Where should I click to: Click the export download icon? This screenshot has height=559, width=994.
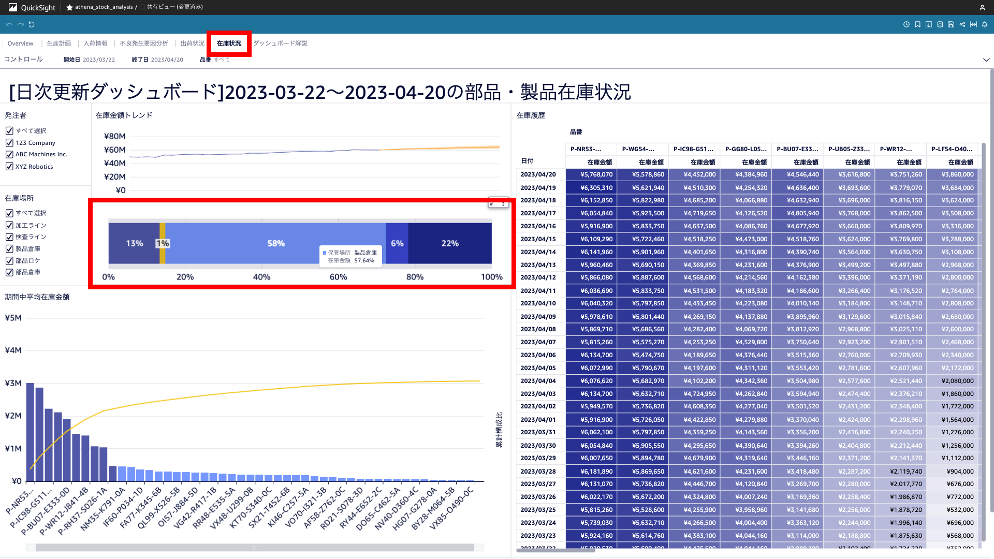pyautogui.click(x=929, y=24)
